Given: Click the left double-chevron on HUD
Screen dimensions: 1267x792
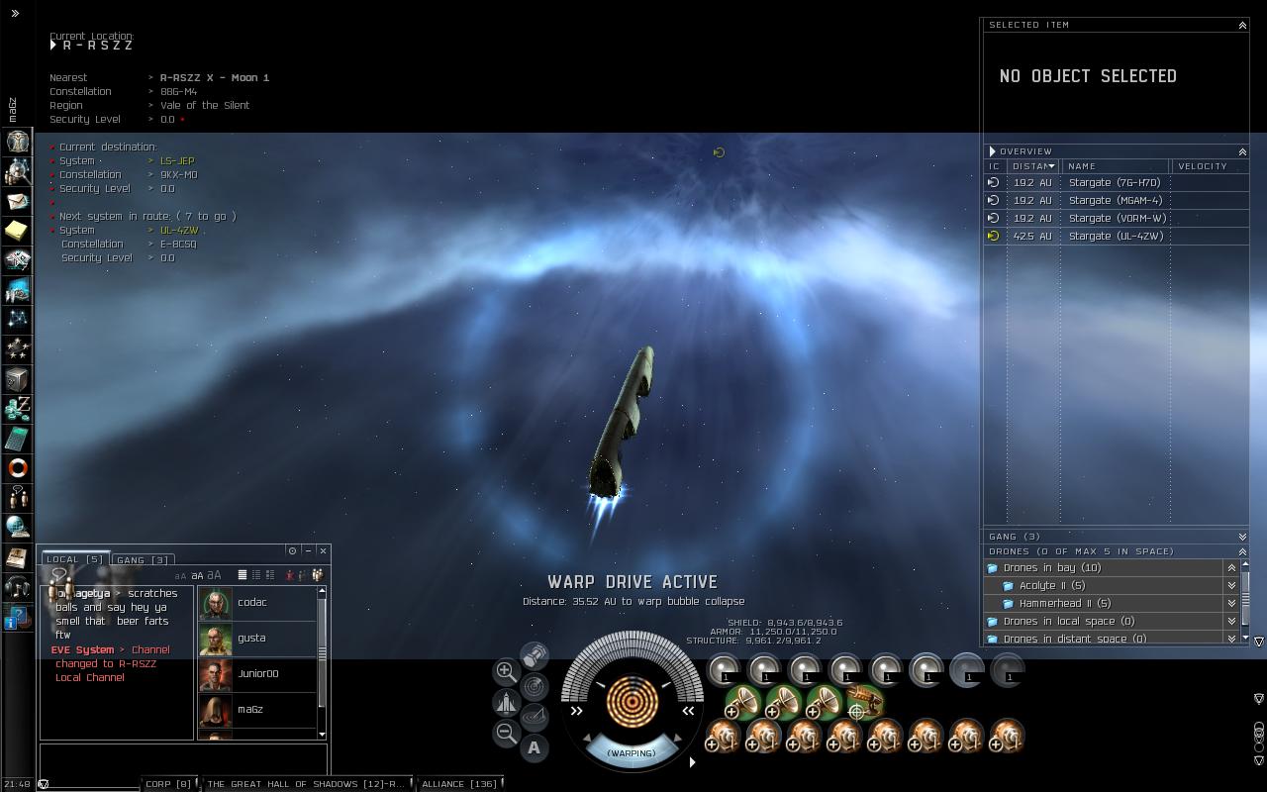Looking at the screenshot, I should click(x=577, y=711).
